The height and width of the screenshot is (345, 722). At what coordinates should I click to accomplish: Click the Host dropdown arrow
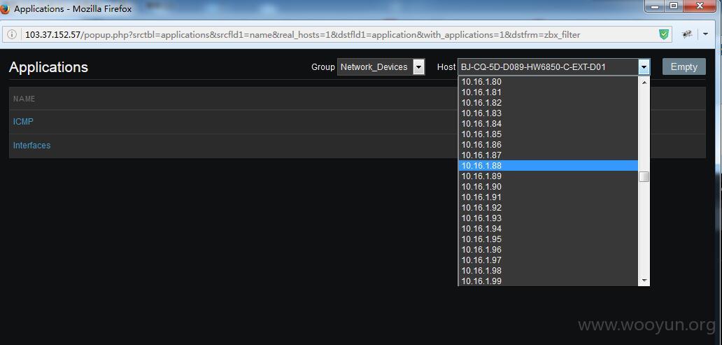644,67
